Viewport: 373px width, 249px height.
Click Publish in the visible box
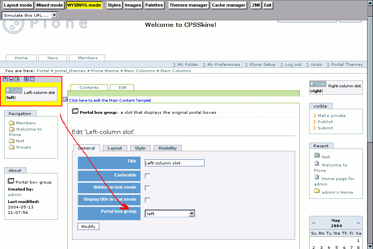tap(325, 122)
